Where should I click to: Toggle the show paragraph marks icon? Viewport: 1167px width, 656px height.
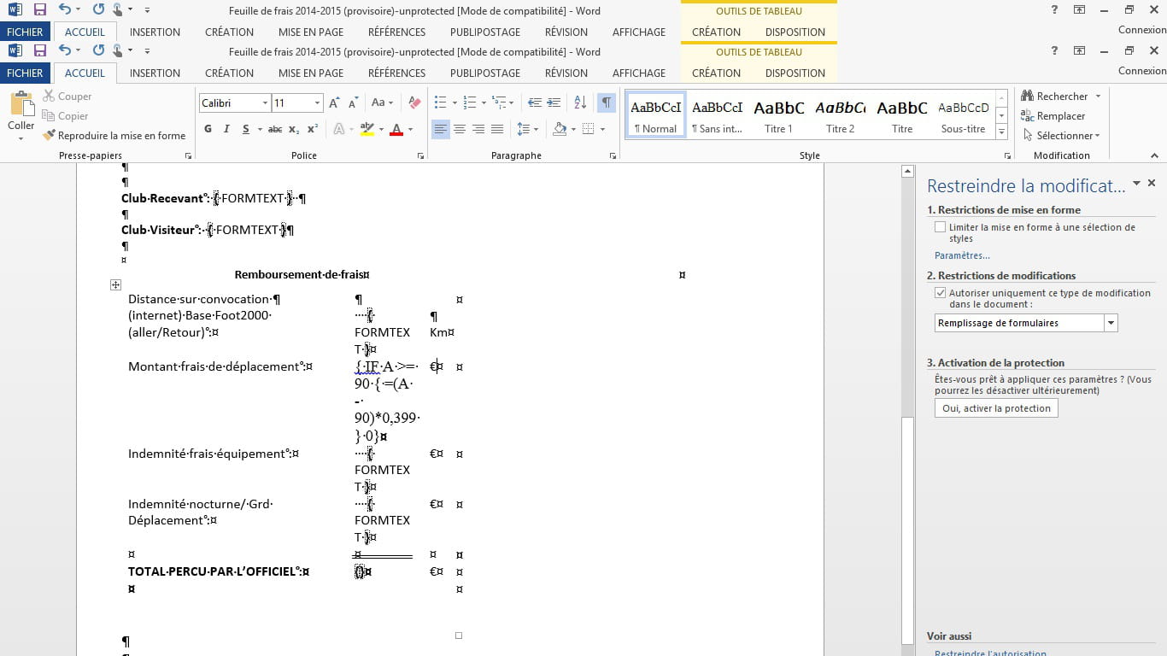[606, 102]
